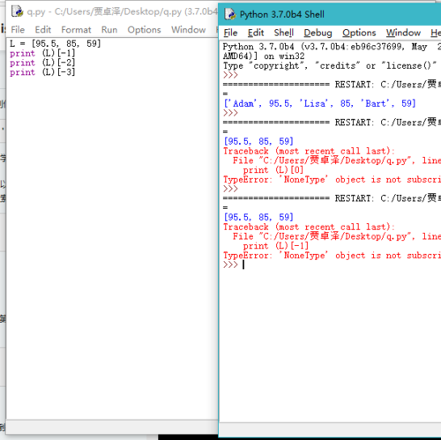Open Edit menu in q.py editor
The width and height of the screenshot is (441, 440).
(43, 30)
